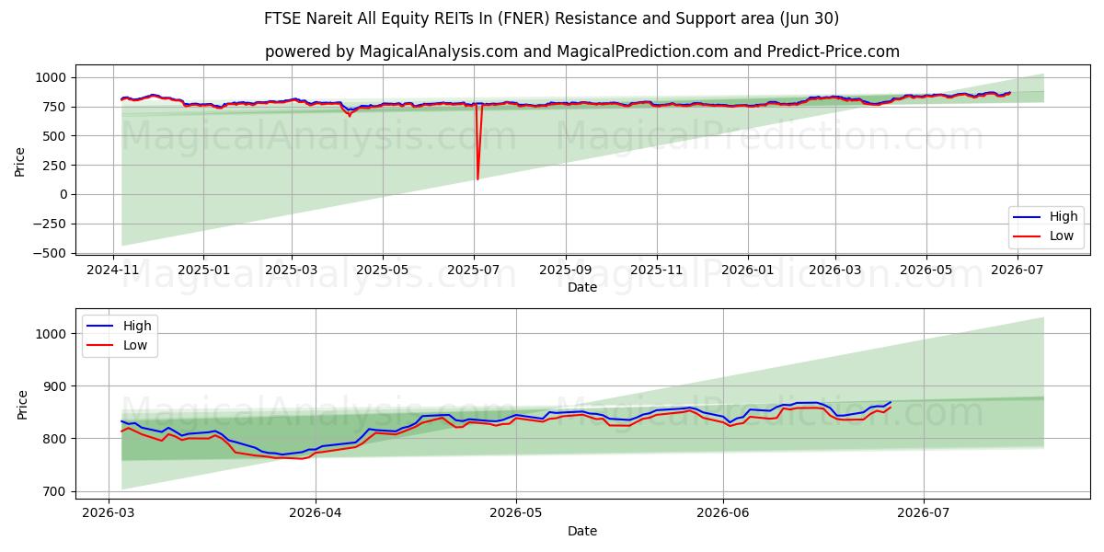Image resolution: width=1104 pixels, height=552 pixels.
Task: Click the '2026-05' x-axis label on top chart
Action: click(x=926, y=271)
